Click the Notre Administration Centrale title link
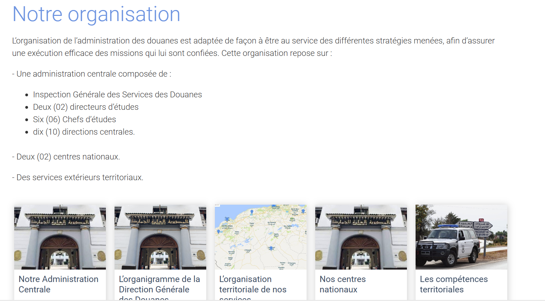545x301 pixels. click(x=58, y=284)
